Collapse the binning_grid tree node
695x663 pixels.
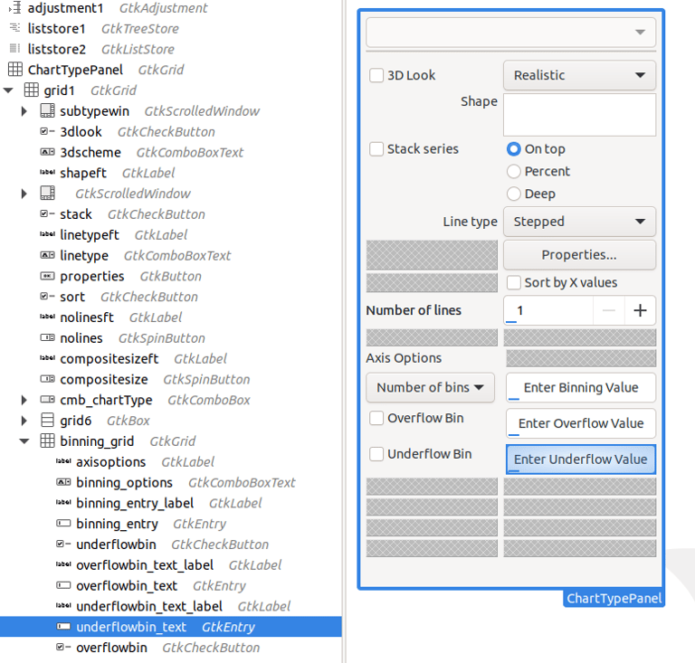(24, 441)
